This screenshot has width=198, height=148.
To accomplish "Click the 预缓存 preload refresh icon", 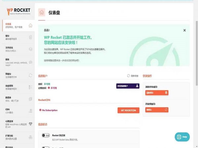I will click(30, 75).
